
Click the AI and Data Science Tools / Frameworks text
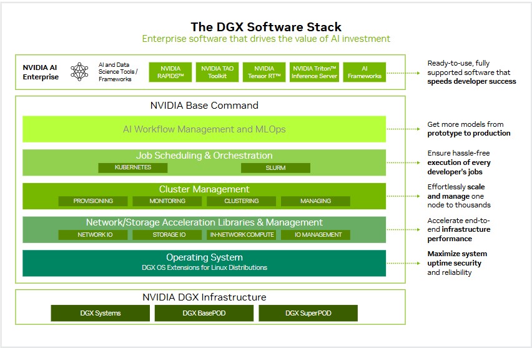(x=118, y=72)
